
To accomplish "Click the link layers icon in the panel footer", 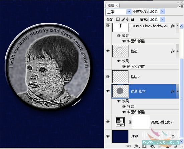I will [x=128, y=146].
